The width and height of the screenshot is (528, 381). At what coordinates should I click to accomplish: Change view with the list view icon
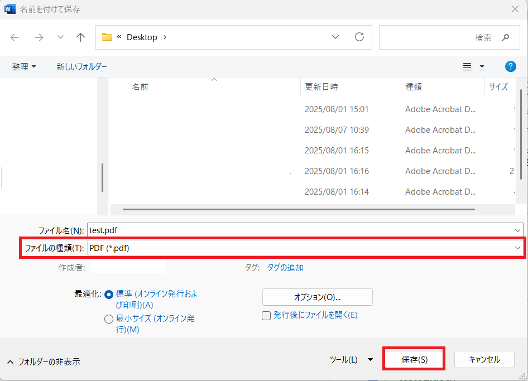(467, 66)
